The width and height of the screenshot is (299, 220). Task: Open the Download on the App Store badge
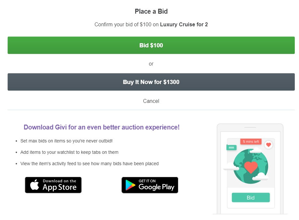[x=53, y=185]
